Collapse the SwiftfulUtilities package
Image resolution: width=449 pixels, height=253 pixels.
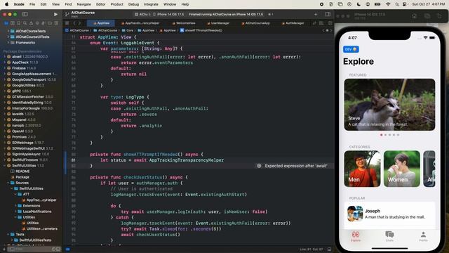tap(5, 166)
